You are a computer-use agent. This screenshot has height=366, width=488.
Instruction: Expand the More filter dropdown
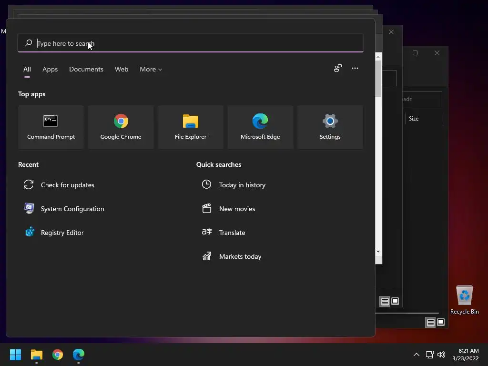151,70
